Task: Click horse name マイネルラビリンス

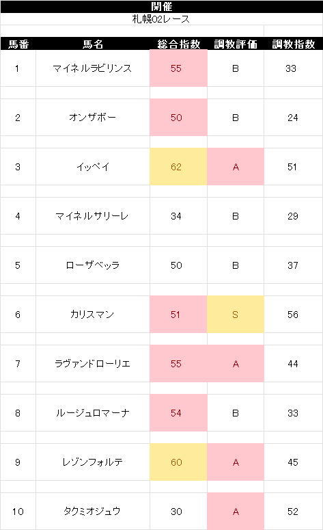Action: (x=92, y=68)
